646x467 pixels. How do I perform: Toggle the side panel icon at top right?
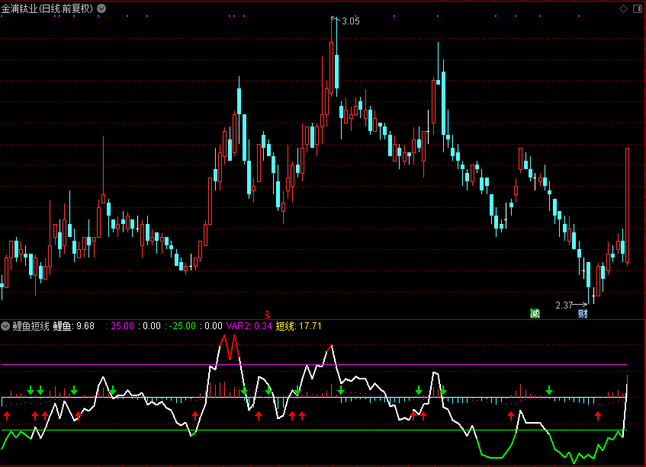(x=637, y=8)
